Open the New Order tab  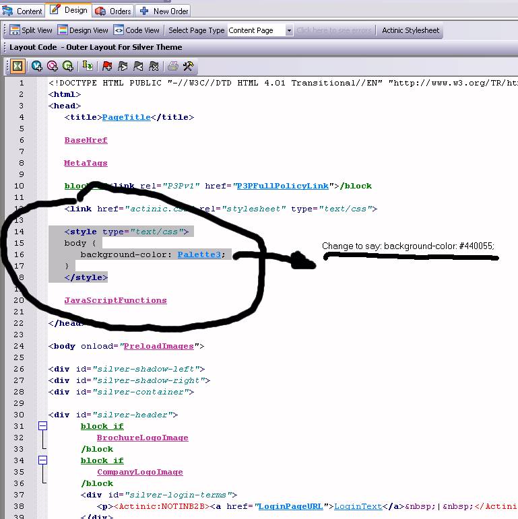click(x=164, y=11)
